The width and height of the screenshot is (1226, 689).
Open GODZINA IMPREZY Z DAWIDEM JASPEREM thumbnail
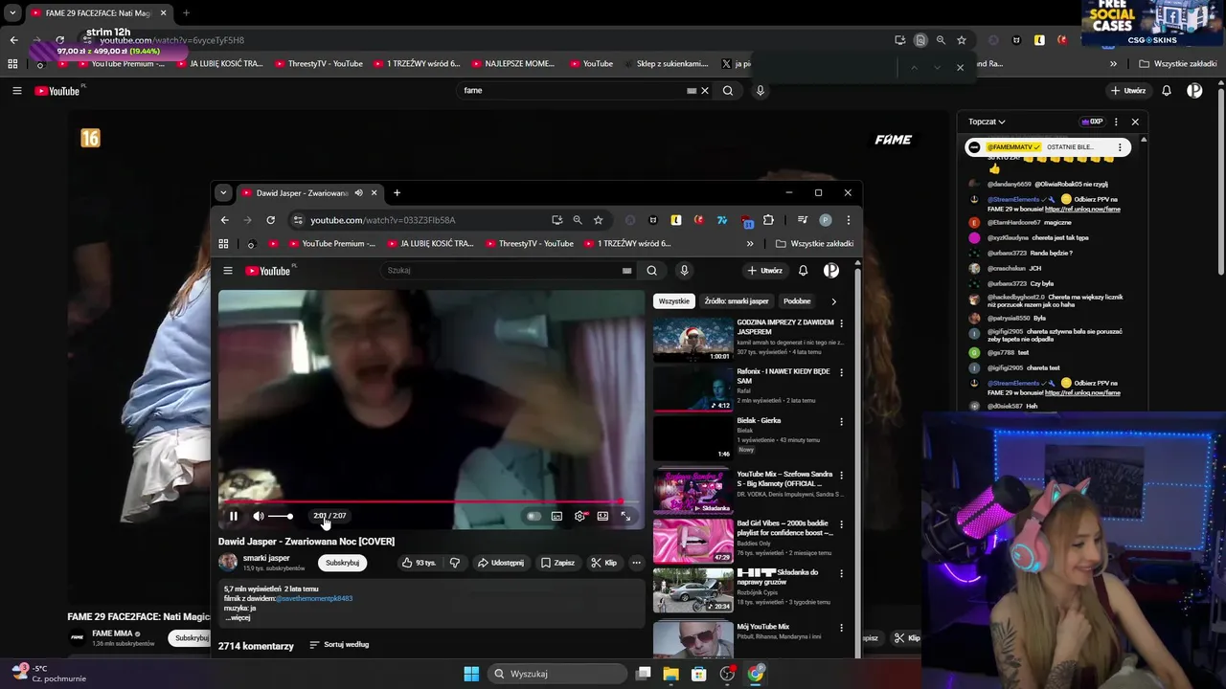click(693, 340)
